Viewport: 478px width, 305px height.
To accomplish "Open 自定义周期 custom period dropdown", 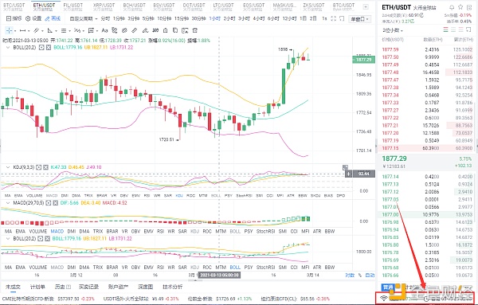I will (84, 19).
